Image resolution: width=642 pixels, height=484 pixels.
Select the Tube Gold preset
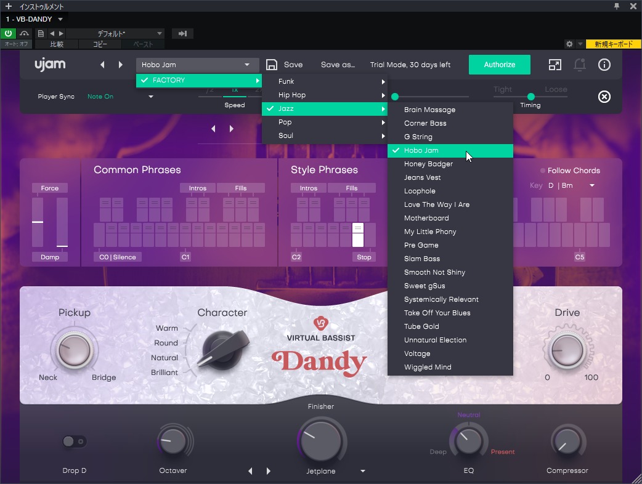click(x=450, y=326)
